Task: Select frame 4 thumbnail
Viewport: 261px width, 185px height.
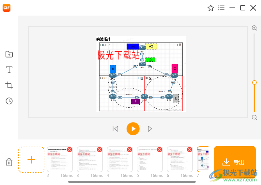Action: tap(120, 159)
